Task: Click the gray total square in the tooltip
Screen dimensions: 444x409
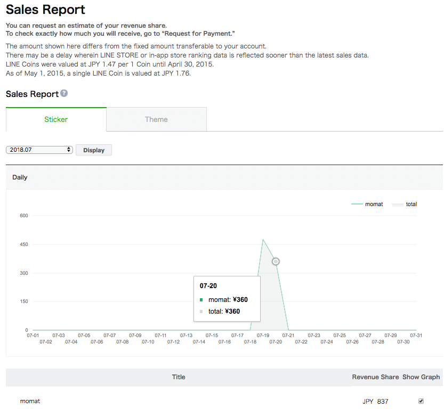Action: pyautogui.click(x=201, y=312)
